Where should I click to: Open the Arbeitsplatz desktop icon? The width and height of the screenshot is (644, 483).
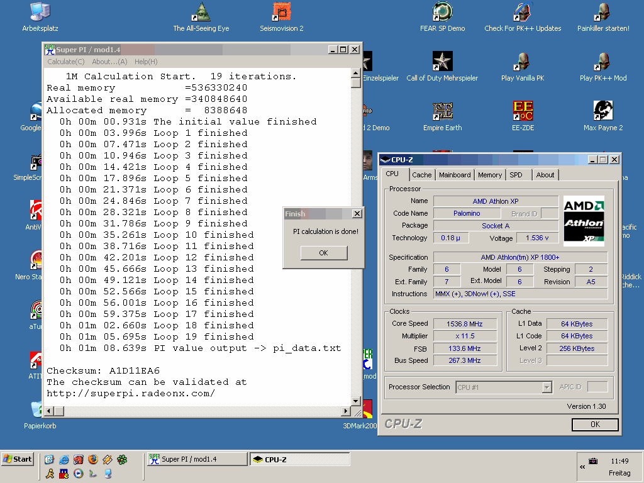40,17
